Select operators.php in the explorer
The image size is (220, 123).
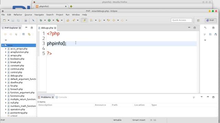[18, 109]
